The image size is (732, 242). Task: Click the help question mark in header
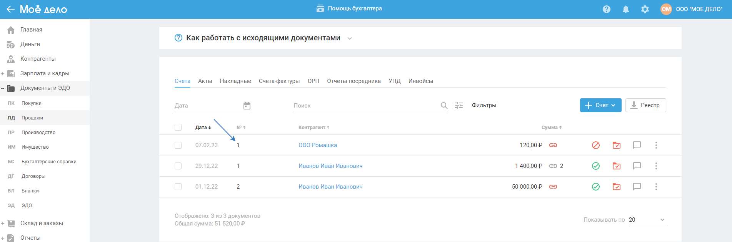(607, 9)
